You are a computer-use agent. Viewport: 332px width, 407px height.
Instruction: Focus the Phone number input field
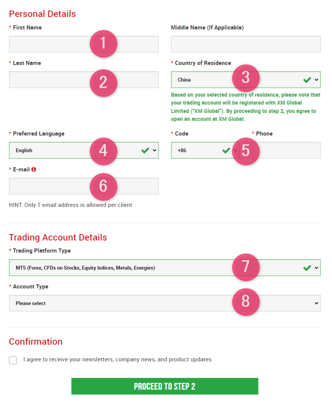tap(286, 150)
